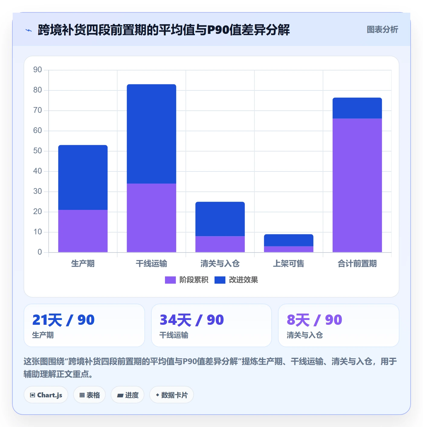Click the purple segment of 生产期 bar
This screenshot has height=427, width=423.
pyautogui.click(x=83, y=231)
